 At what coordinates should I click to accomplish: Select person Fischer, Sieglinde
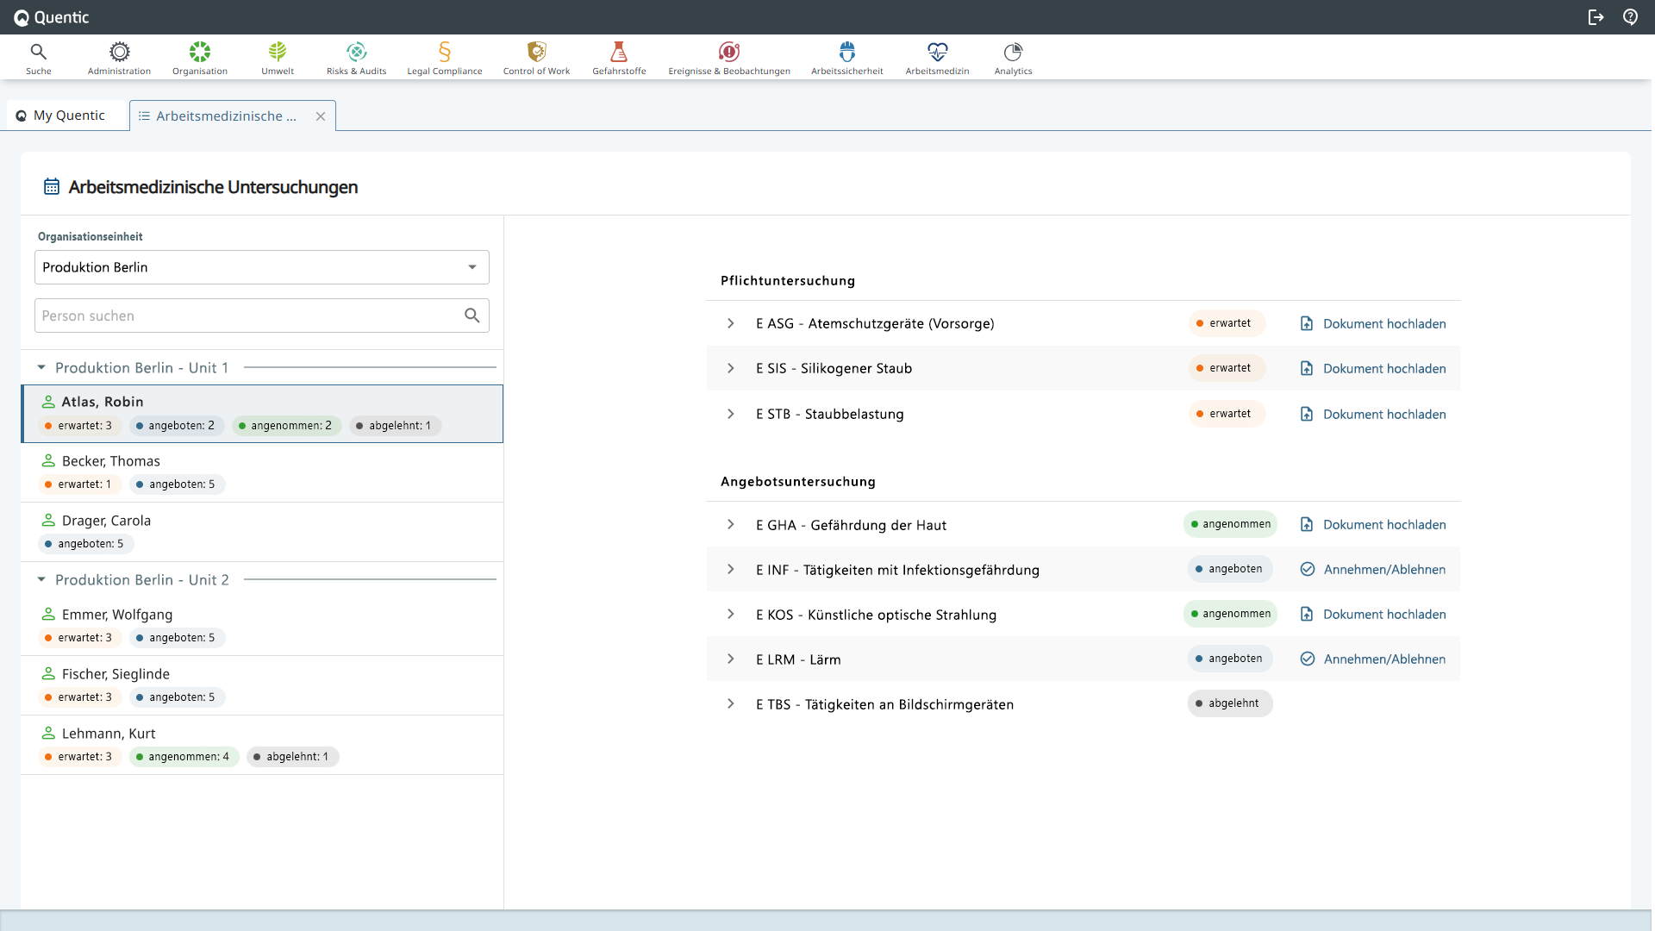point(262,685)
